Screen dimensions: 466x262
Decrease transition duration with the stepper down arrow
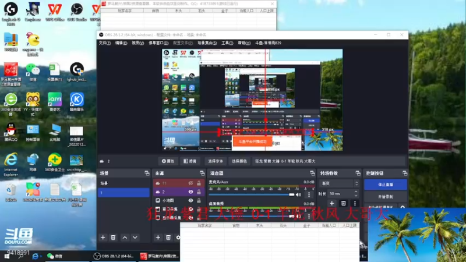356,196
